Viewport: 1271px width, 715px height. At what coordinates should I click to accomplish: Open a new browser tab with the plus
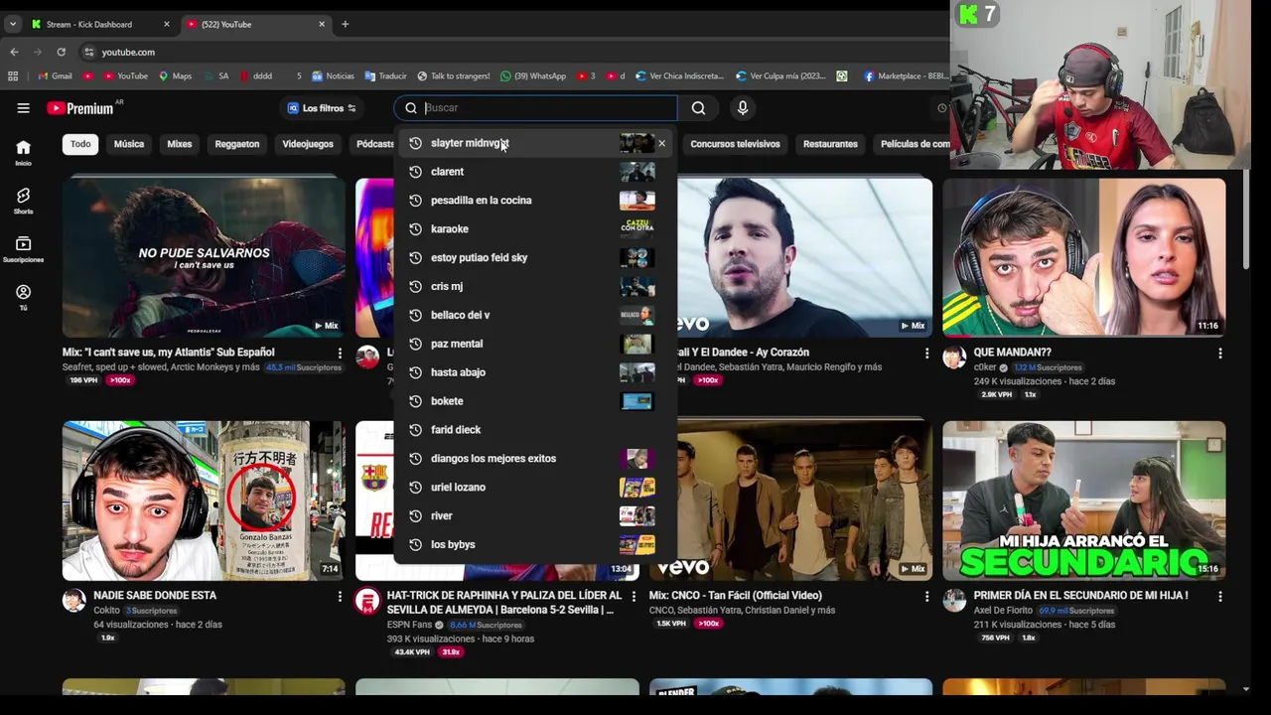click(x=345, y=24)
